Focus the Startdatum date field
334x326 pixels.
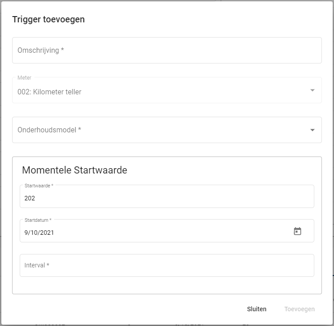(x=152, y=233)
